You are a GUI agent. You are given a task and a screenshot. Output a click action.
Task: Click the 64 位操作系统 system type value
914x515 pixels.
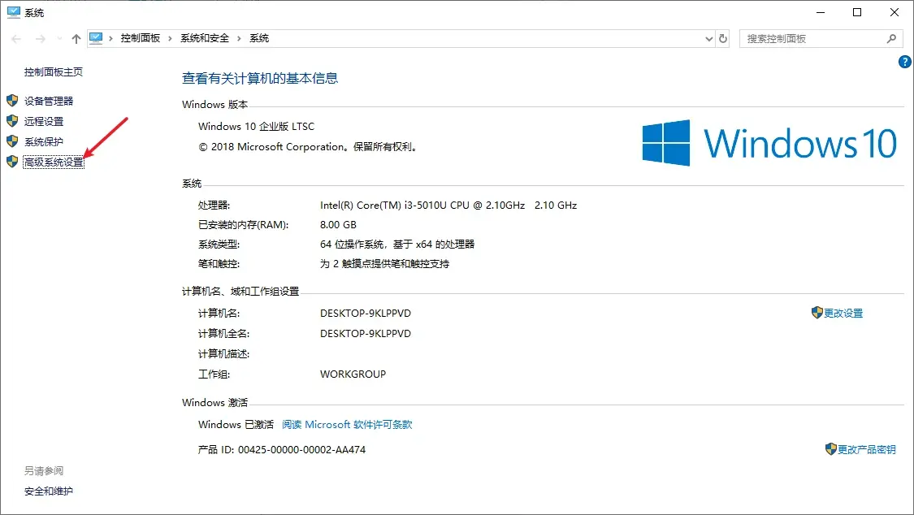pos(397,245)
